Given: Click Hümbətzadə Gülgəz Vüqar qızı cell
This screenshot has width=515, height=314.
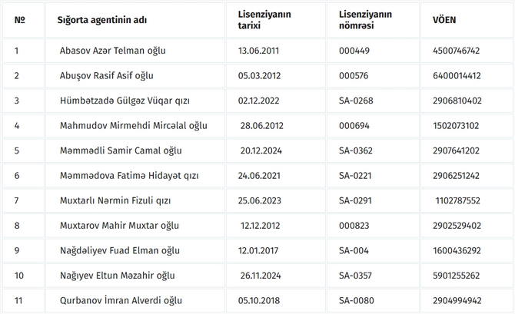Looking at the screenshot, I should [125, 101].
